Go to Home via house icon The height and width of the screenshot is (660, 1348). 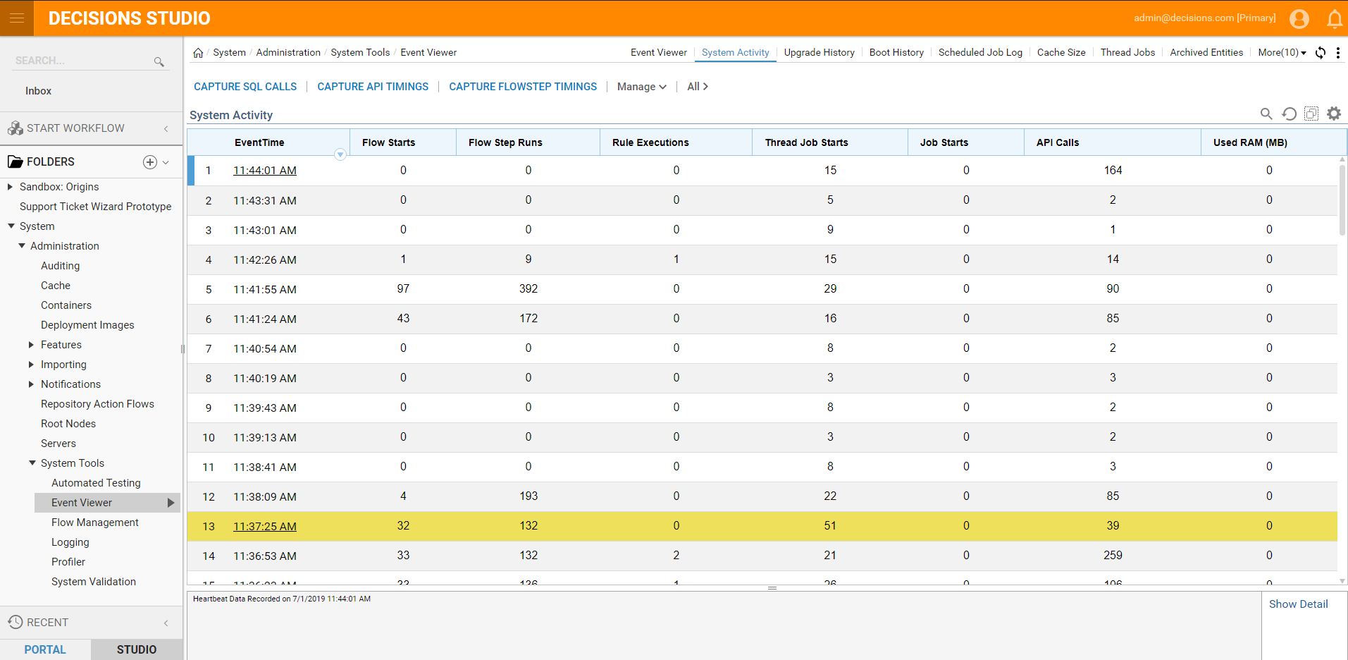click(x=198, y=53)
